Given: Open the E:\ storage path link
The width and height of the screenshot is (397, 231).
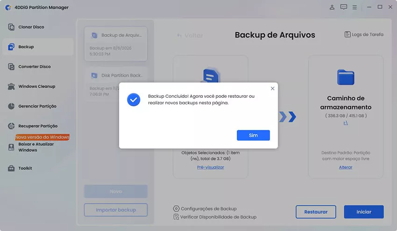Looking at the screenshot, I should pyautogui.click(x=346, y=123).
